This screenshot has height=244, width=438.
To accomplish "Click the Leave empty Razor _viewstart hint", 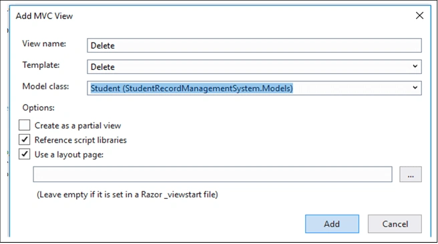I will 128,195.
